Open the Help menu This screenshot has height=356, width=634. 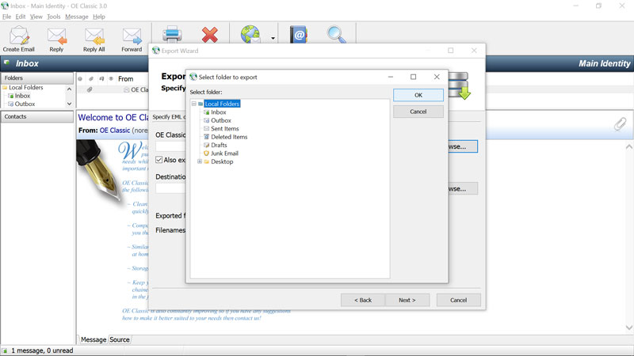tap(98, 17)
